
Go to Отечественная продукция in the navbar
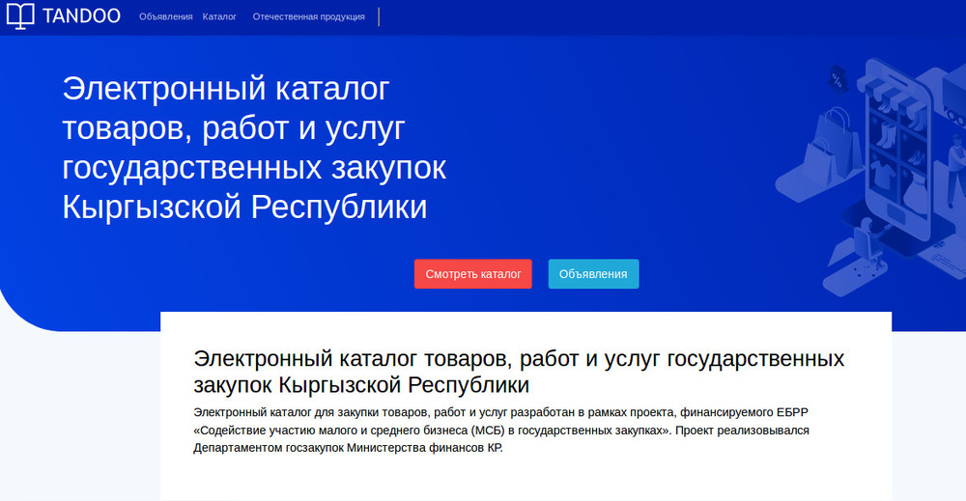tap(308, 17)
